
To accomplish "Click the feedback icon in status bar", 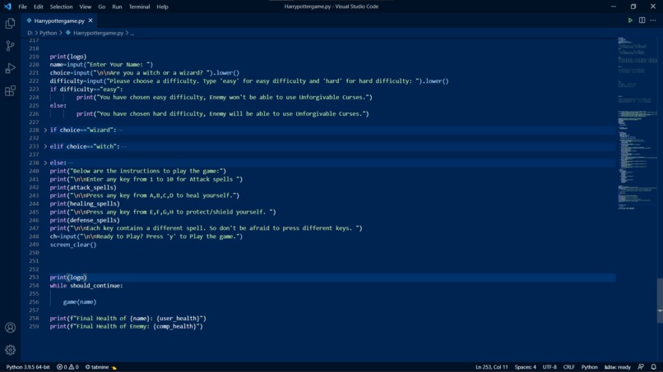I will tap(641, 367).
